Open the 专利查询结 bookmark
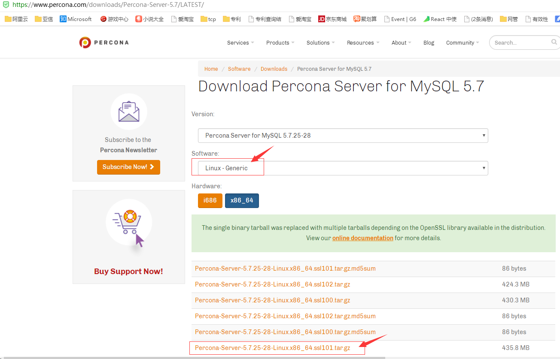Screen dimensions: 560x359 point(265,19)
